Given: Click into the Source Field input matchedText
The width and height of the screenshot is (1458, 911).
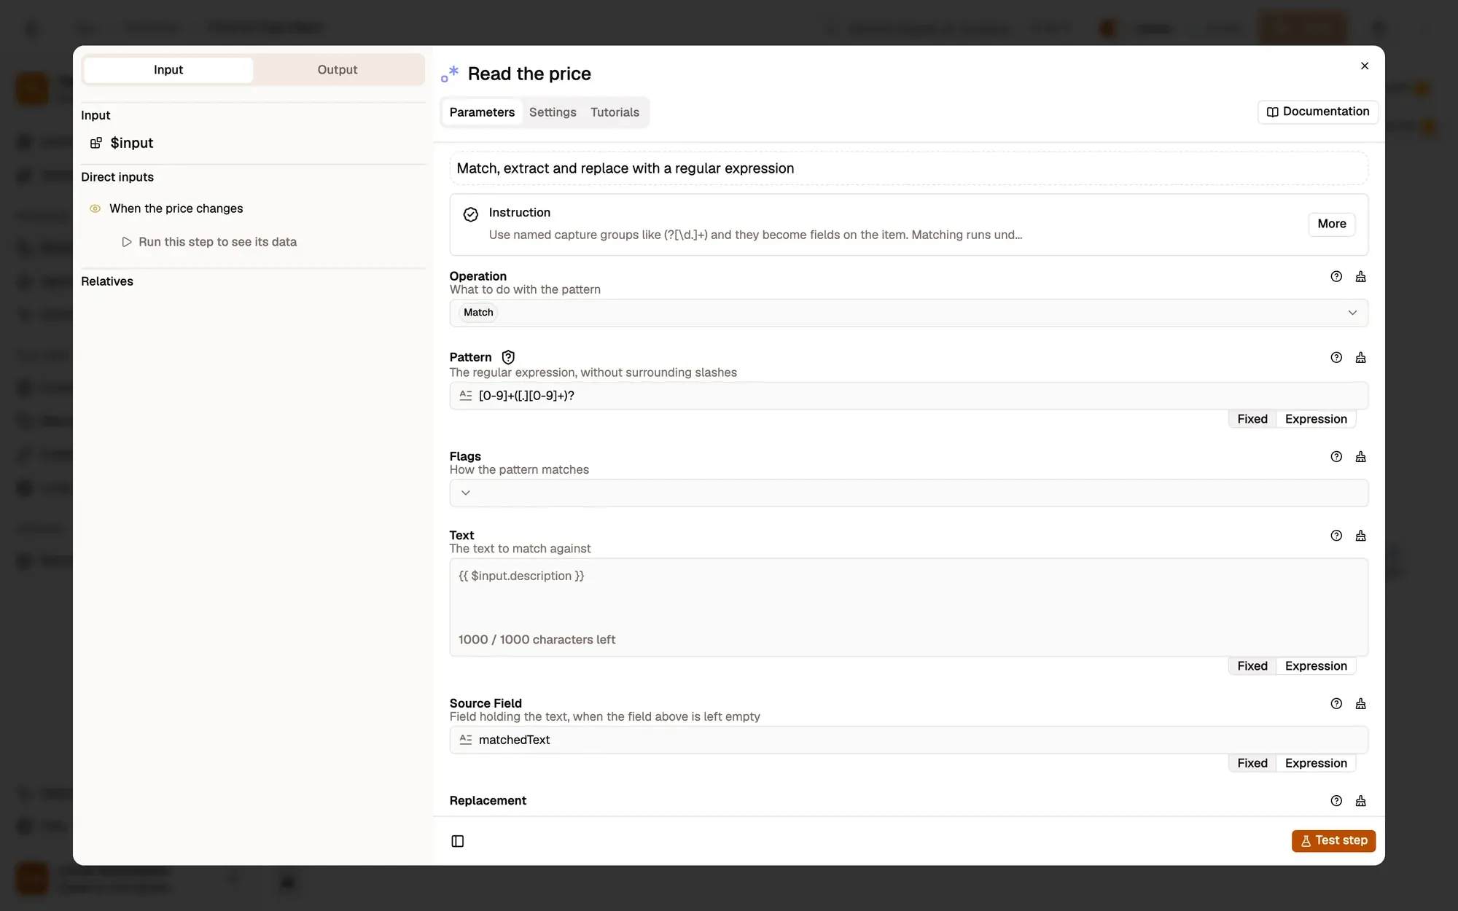Looking at the screenshot, I should 908,740.
